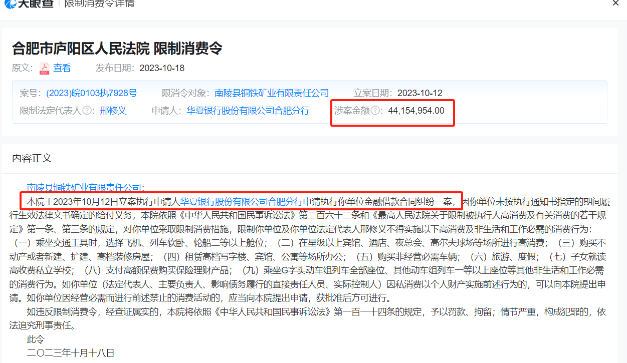Open 南陵县铜铁矿业有限责任公司 link in content body
The height and width of the screenshot is (363, 627).
(x=84, y=188)
